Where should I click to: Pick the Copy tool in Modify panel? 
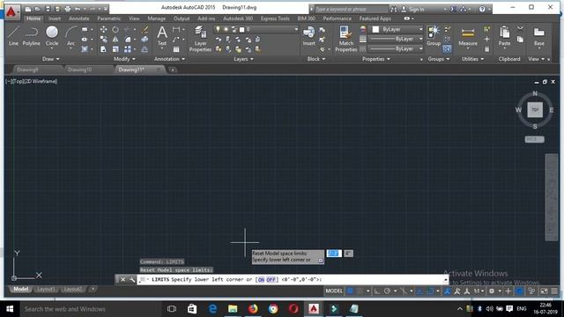pyautogui.click(x=104, y=39)
